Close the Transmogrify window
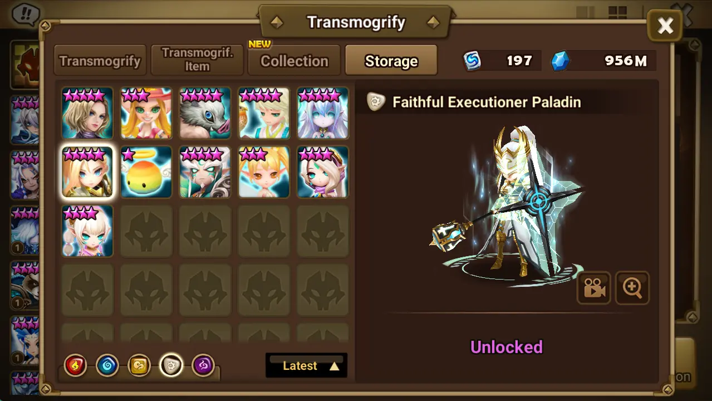 665,26
